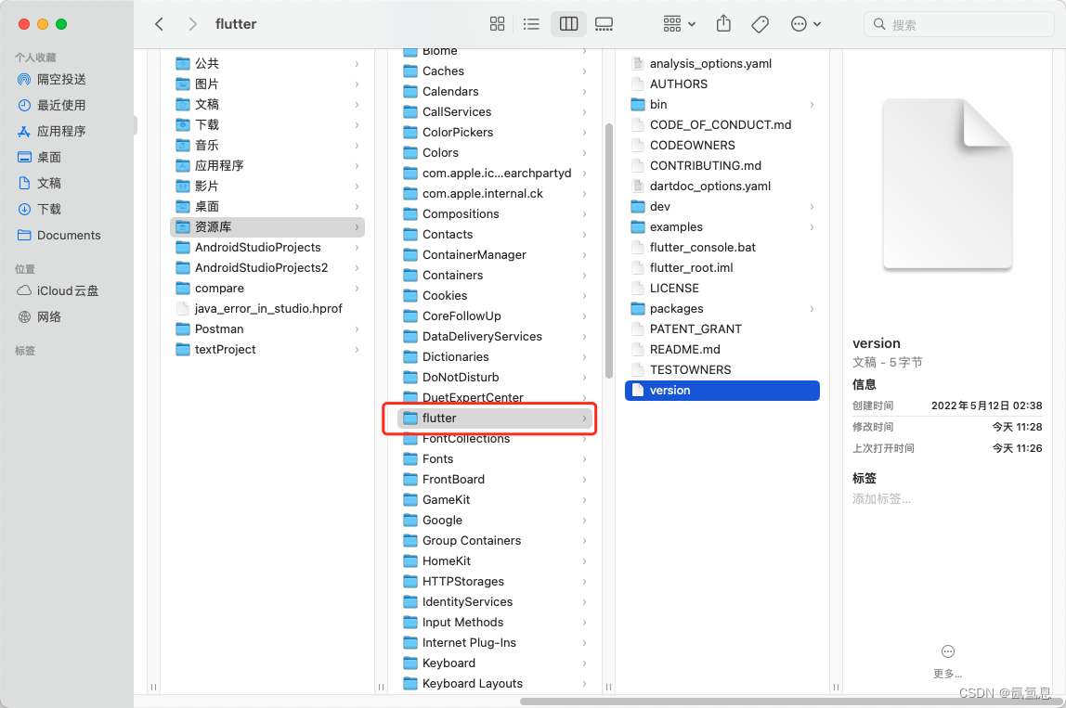Open iCloud云盘 in the sidebar
This screenshot has width=1066, height=708.
tap(67, 290)
